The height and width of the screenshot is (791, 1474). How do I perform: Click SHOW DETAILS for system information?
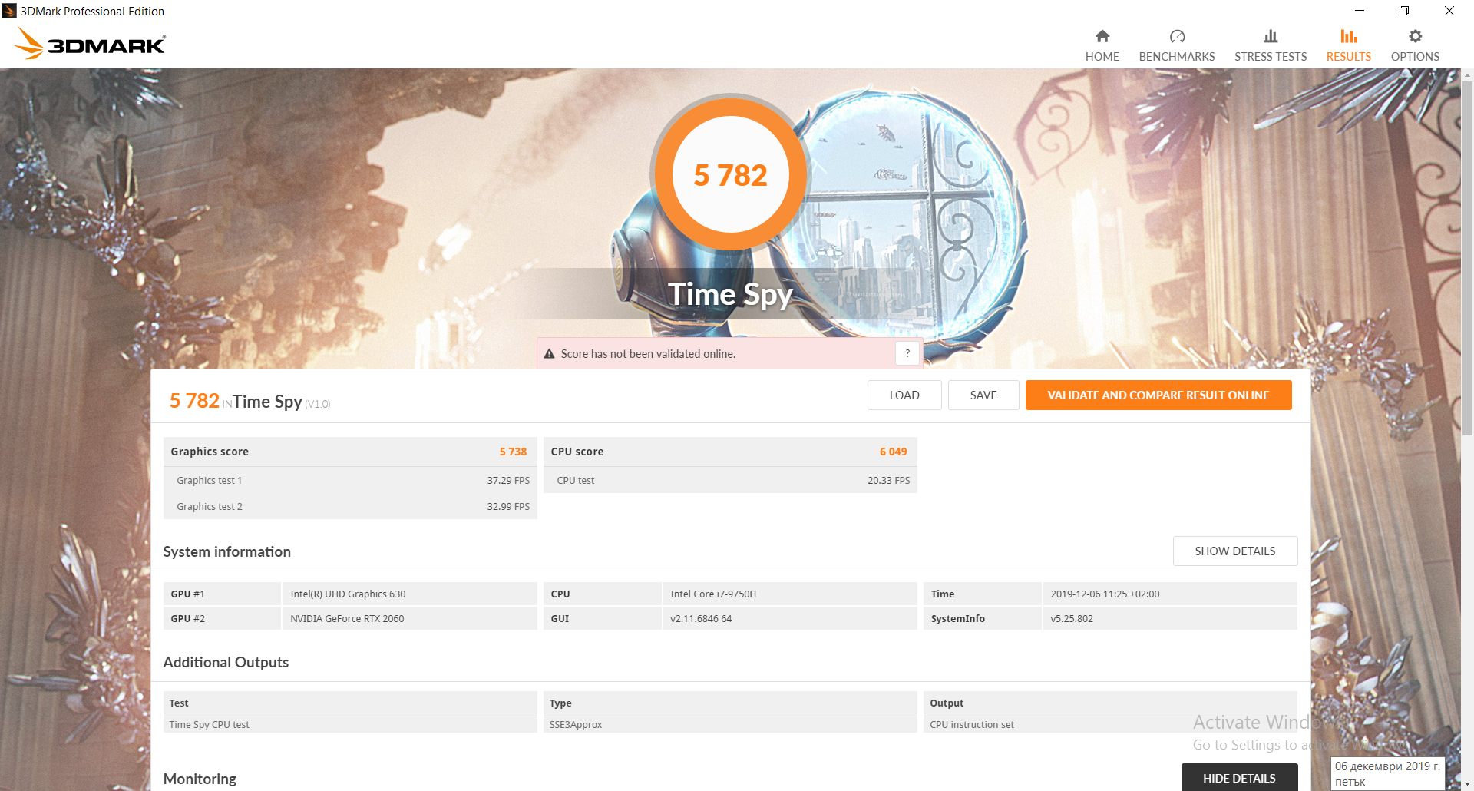tap(1235, 551)
